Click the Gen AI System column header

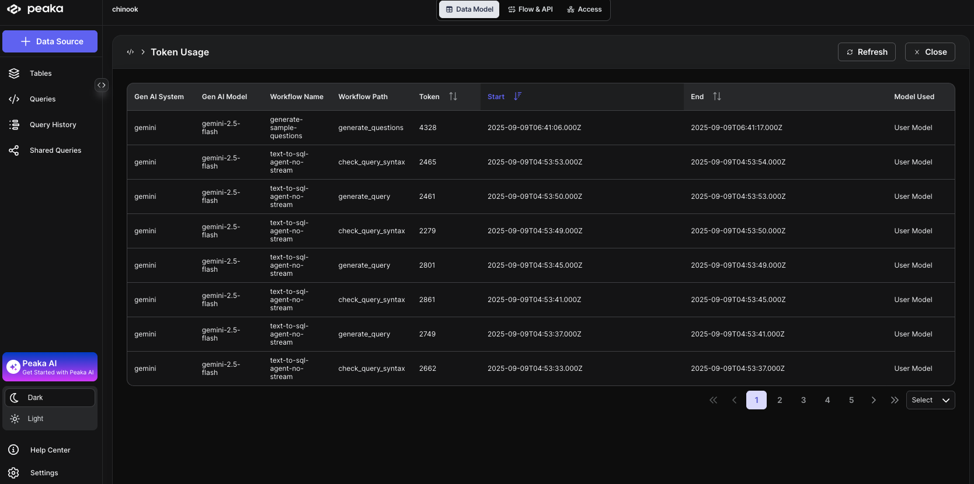point(159,97)
